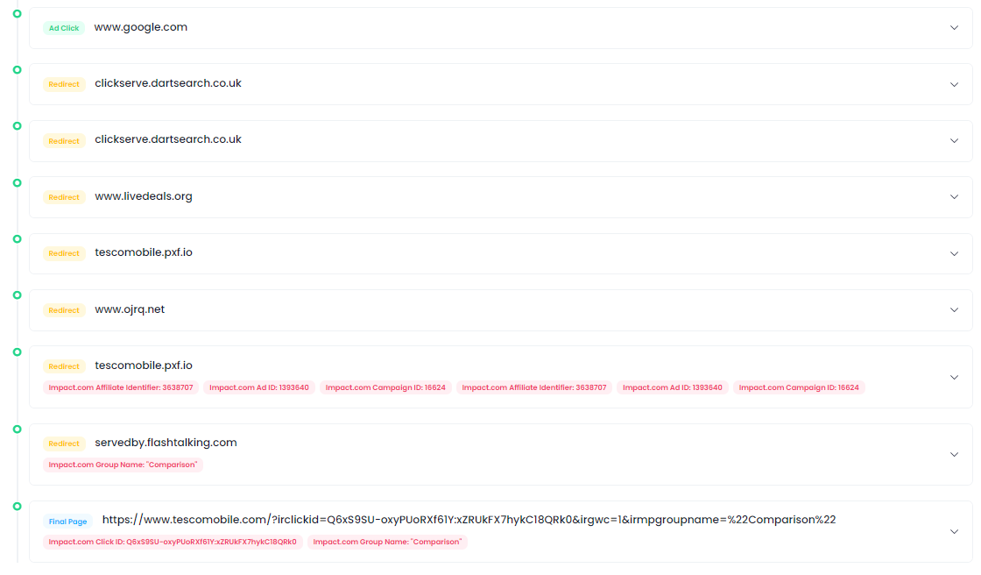Click the Group Name tag in Final Page row
Screen dimensions: 981x575
point(387,542)
